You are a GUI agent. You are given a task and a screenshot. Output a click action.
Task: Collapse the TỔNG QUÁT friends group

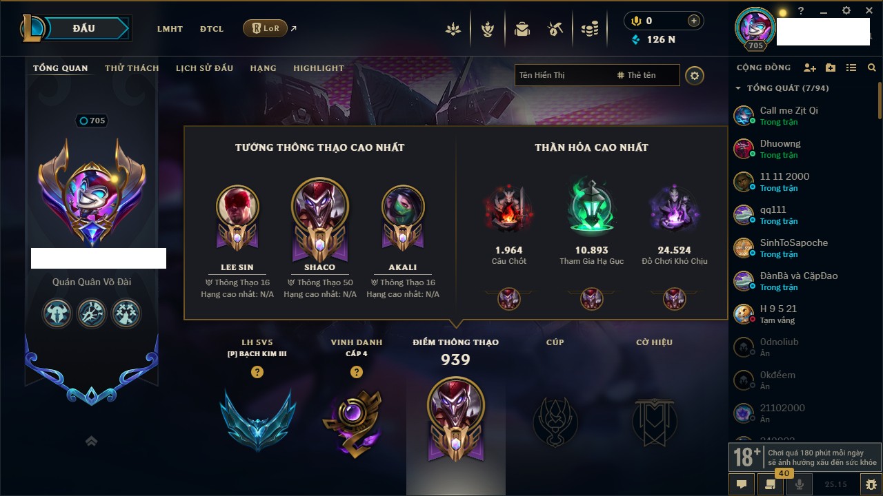pos(738,88)
